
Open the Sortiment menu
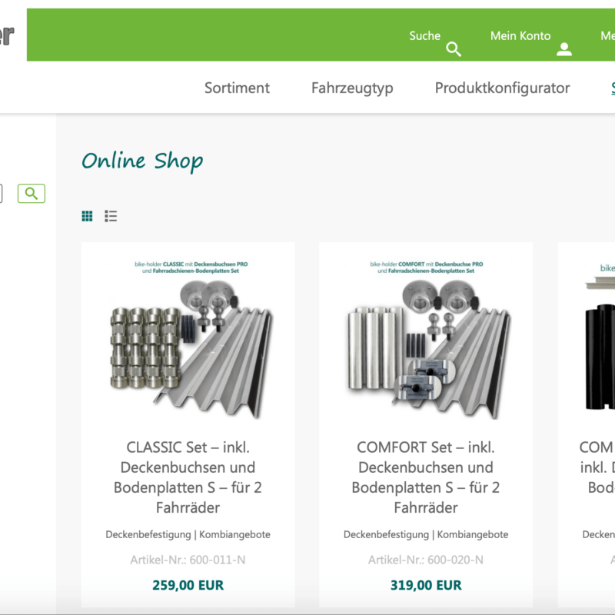coord(237,88)
